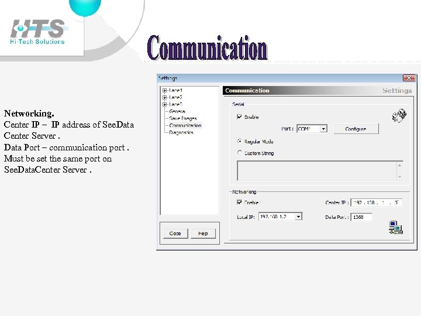Open the Local IP dropdown
Screen dimensions: 421x316
(298, 217)
